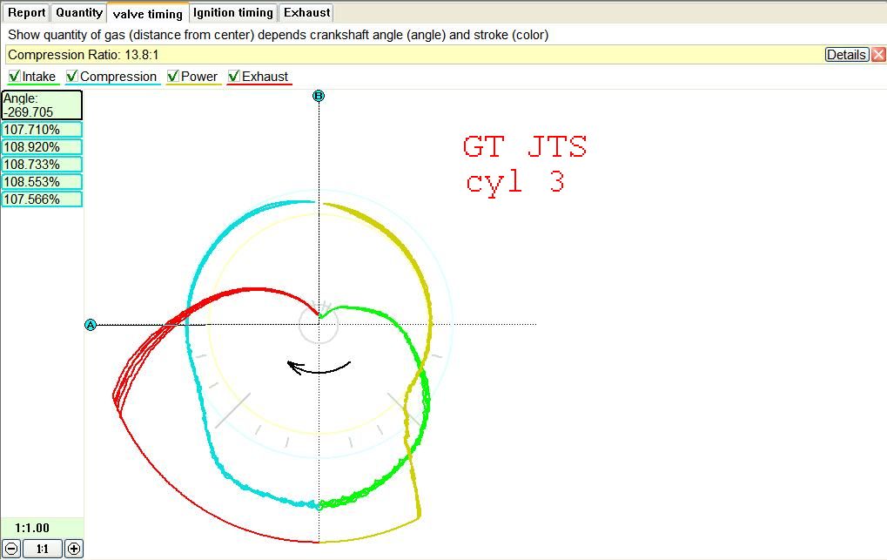Click the Angle -269.705 readout box
Image resolution: width=887 pixels, height=560 pixels.
[x=42, y=105]
